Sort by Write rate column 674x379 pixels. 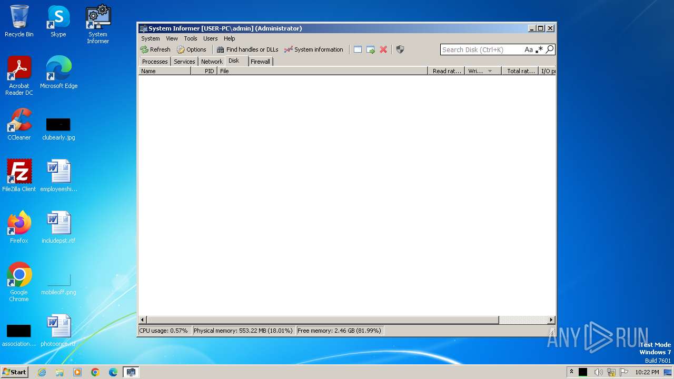pyautogui.click(x=483, y=71)
